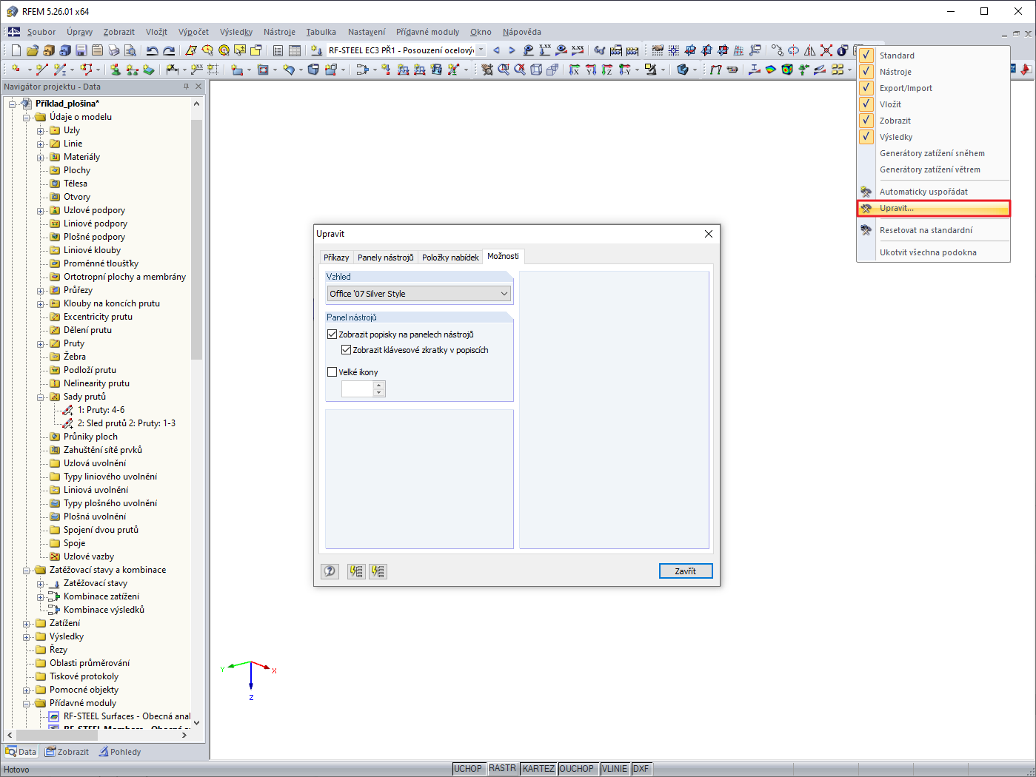Collapse 'Zatěžovací stavy a kombinace' node

pyautogui.click(x=27, y=571)
